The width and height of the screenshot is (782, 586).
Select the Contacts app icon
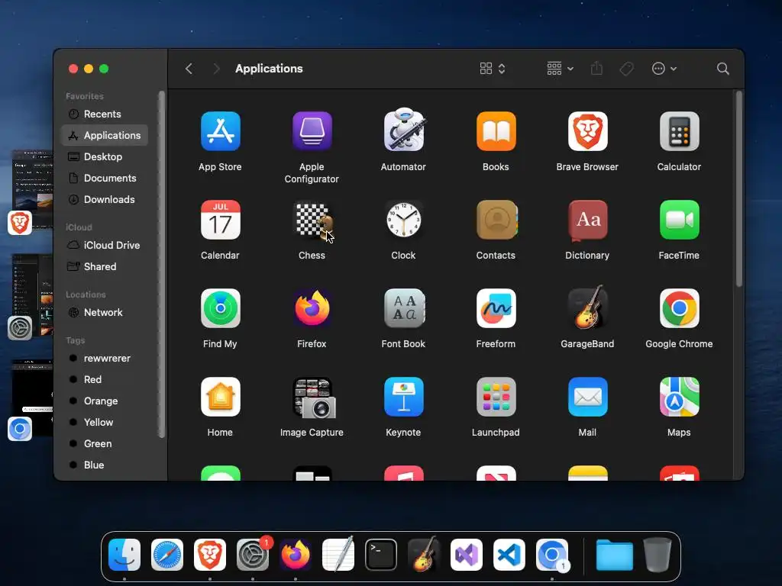click(496, 220)
